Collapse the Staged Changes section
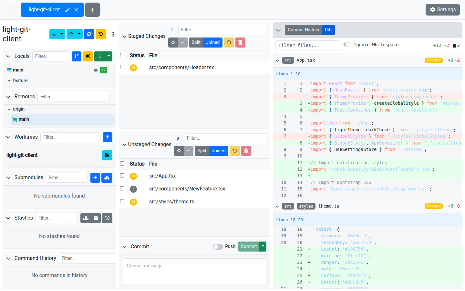This screenshot has height=291, width=465. coord(124,36)
